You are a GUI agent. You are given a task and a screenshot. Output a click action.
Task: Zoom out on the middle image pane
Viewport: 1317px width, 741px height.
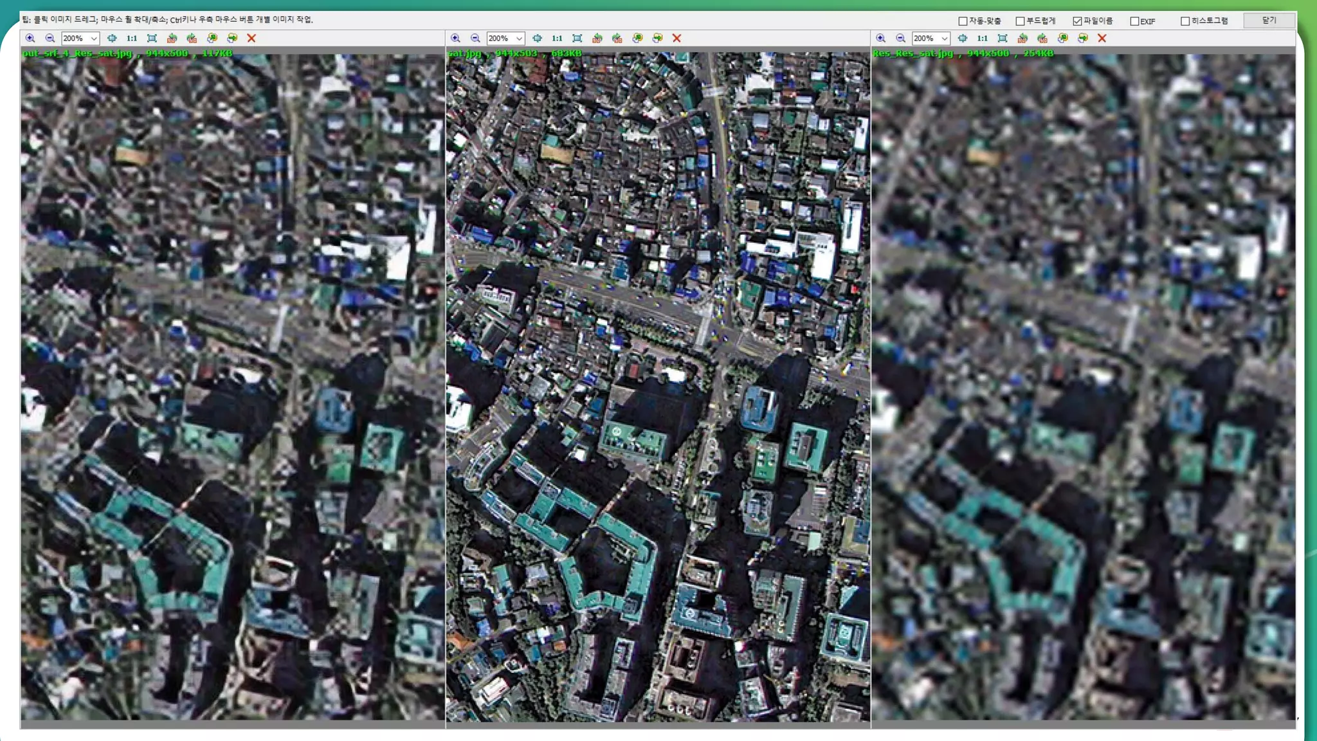(x=475, y=39)
